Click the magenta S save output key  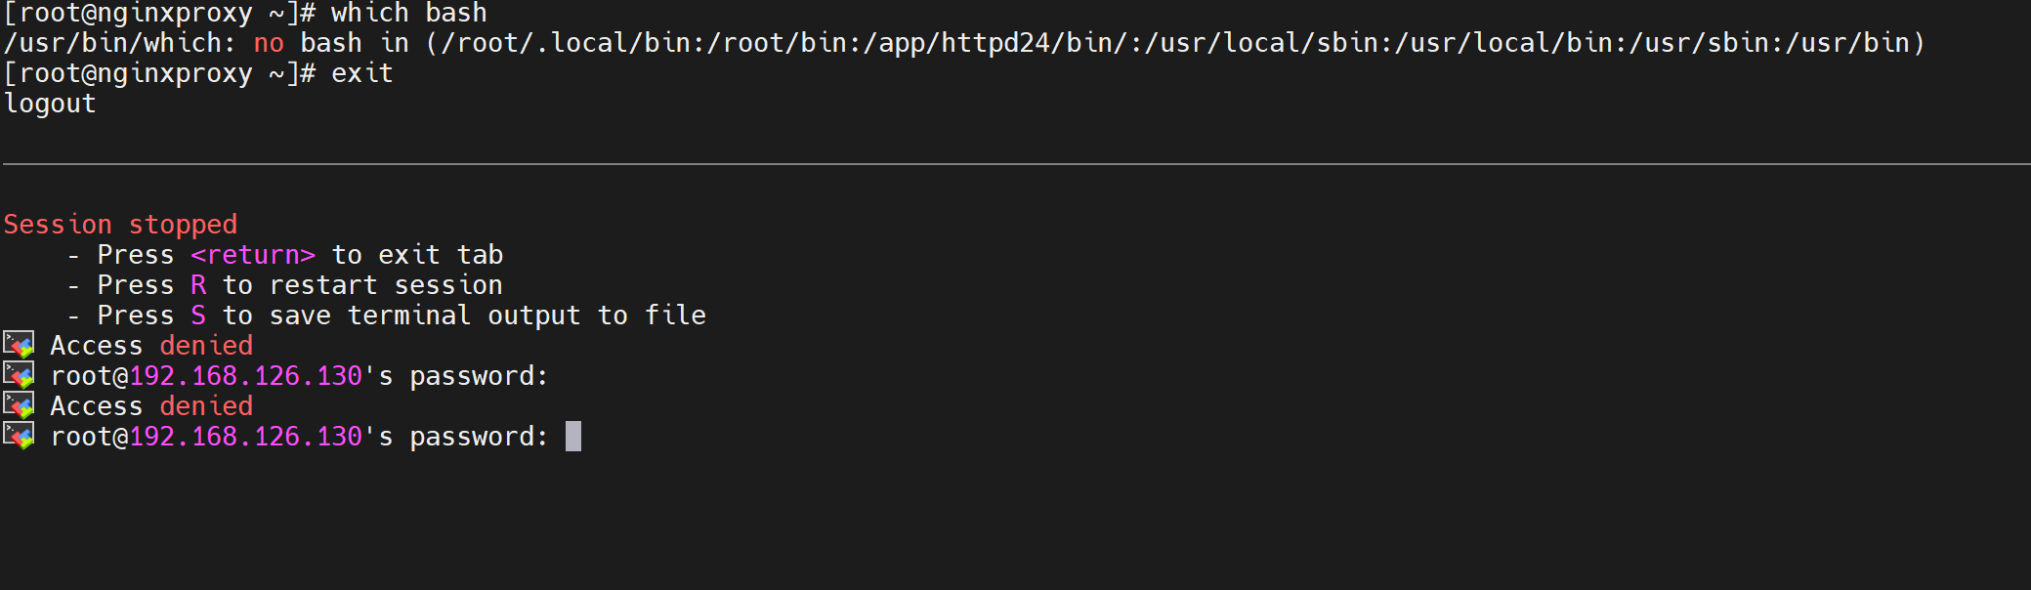pyautogui.click(x=198, y=316)
